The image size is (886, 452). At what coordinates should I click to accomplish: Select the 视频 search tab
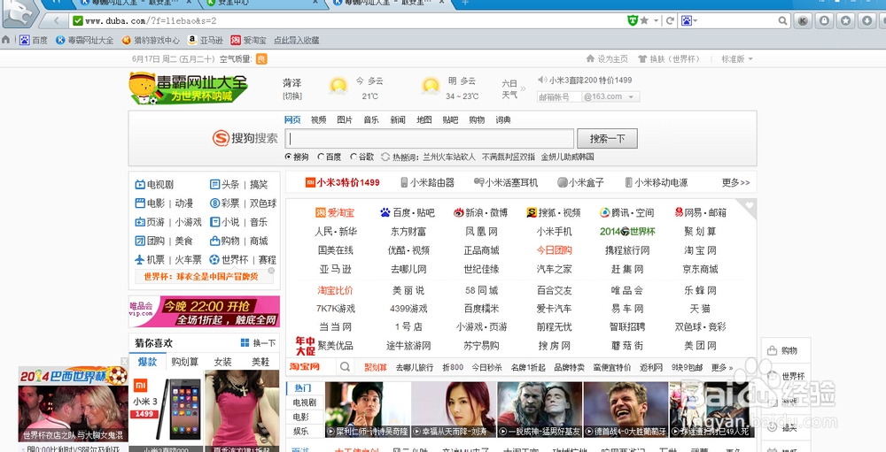(x=319, y=119)
